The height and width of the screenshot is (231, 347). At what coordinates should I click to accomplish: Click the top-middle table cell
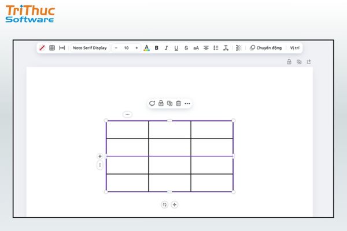click(x=169, y=130)
